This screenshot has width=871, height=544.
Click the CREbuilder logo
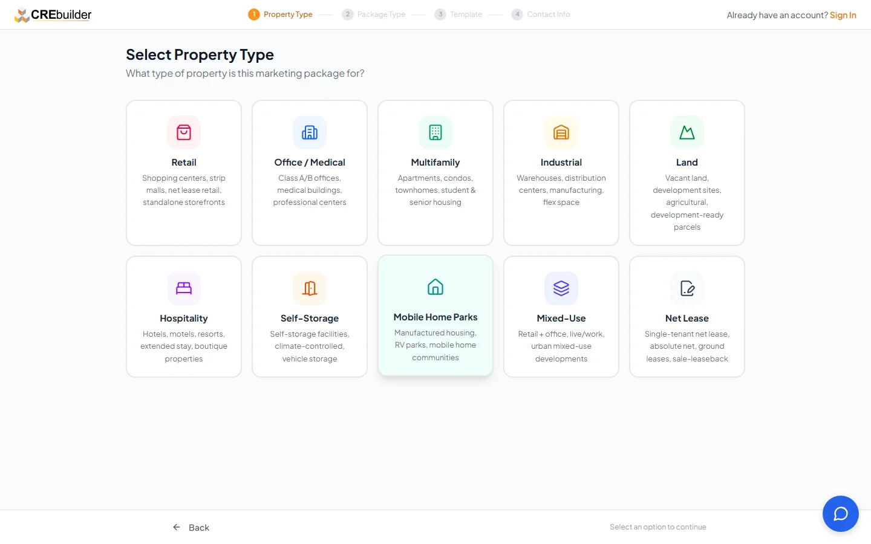53,14
